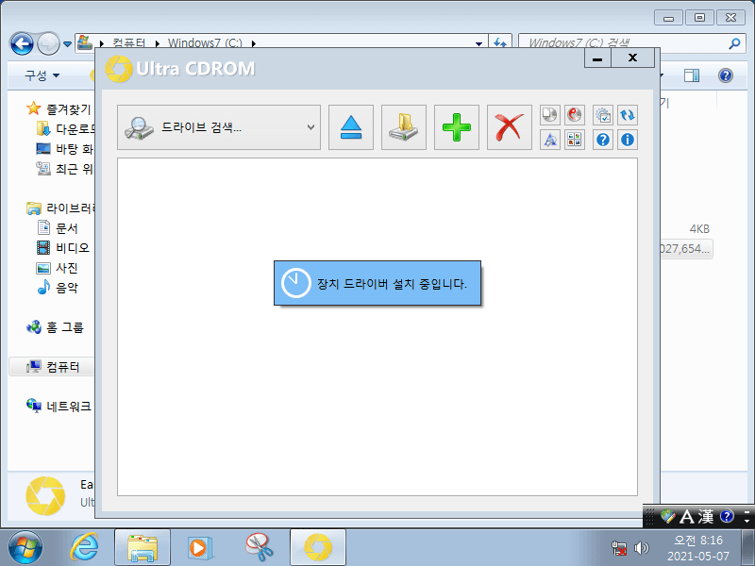
Task: Maximize the Explorer window
Action: [x=699, y=18]
